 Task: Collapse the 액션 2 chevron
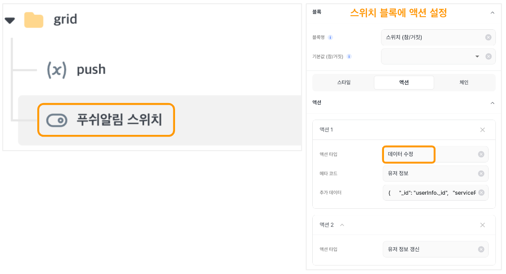click(342, 225)
